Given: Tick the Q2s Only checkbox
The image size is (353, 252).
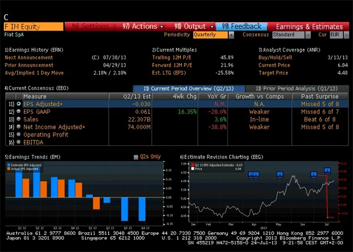Looking at the screenshot, I should (x=136, y=157).
